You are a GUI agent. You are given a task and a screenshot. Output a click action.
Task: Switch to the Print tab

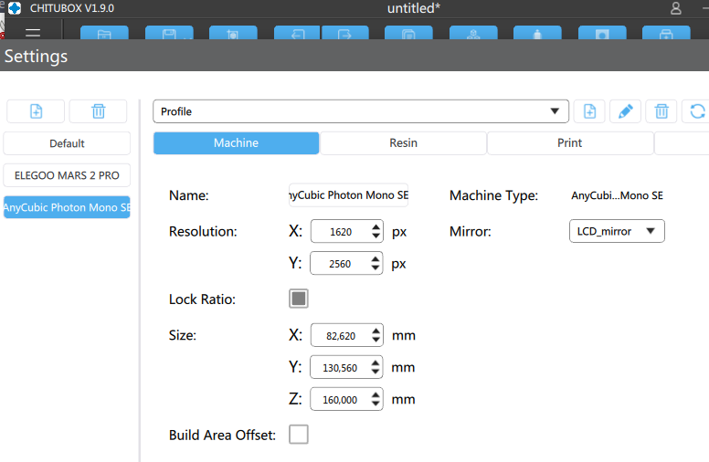[570, 142]
